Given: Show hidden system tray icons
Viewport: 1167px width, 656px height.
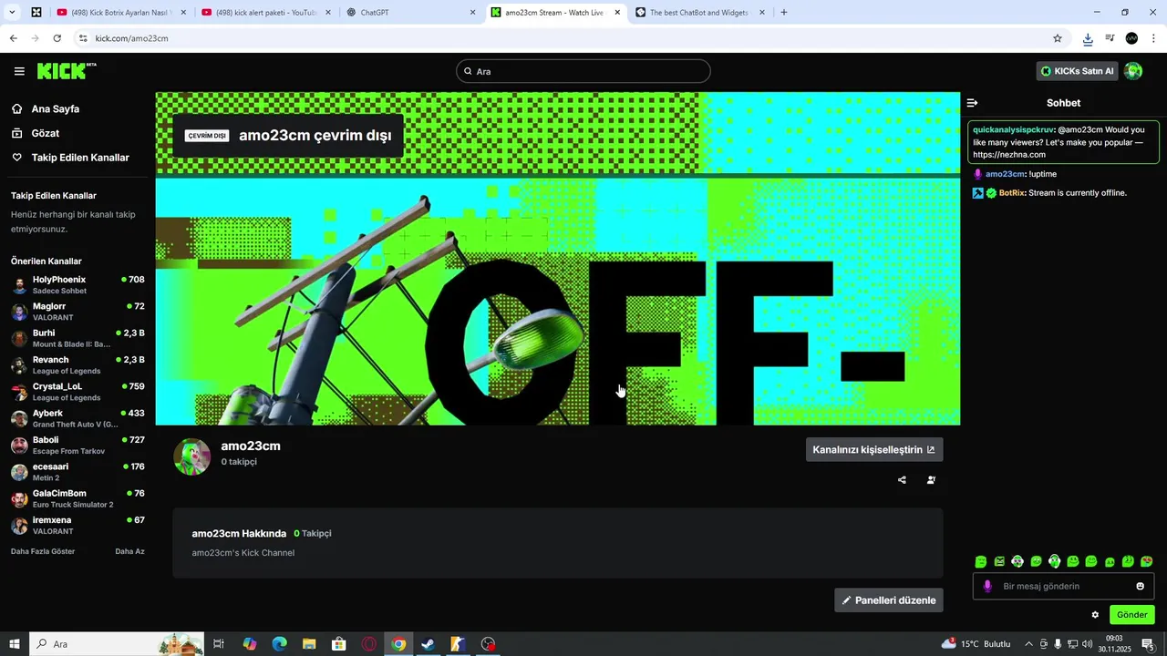Looking at the screenshot, I should pos(1029,644).
